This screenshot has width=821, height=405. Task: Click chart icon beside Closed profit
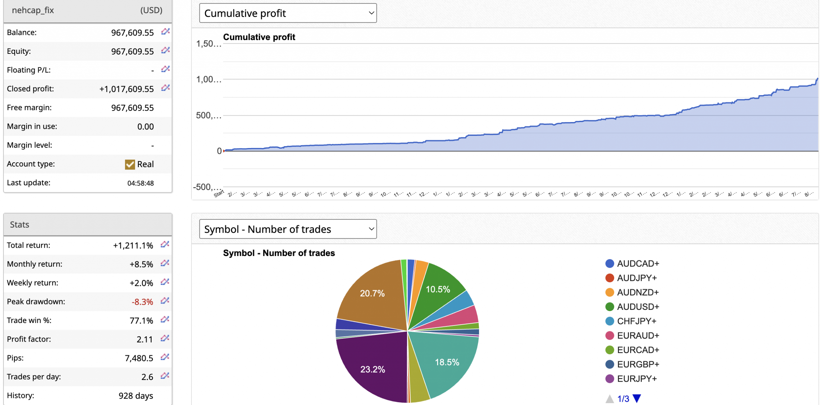pos(165,88)
